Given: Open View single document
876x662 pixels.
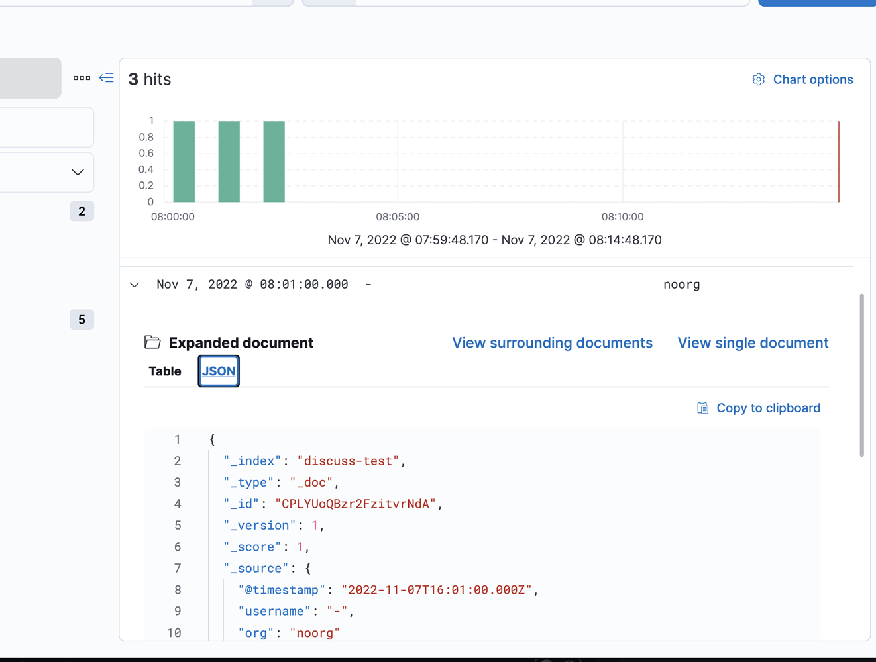Looking at the screenshot, I should click(753, 342).
